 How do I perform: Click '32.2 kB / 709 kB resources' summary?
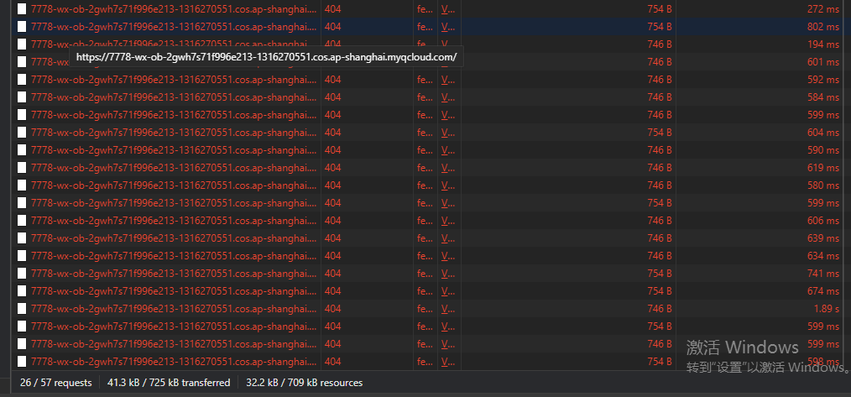point(305,383)
